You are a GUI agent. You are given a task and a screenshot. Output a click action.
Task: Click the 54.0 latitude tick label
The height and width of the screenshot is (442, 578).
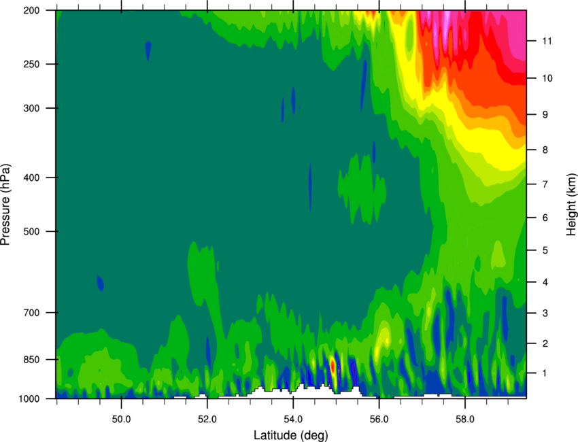pos(293,420)
